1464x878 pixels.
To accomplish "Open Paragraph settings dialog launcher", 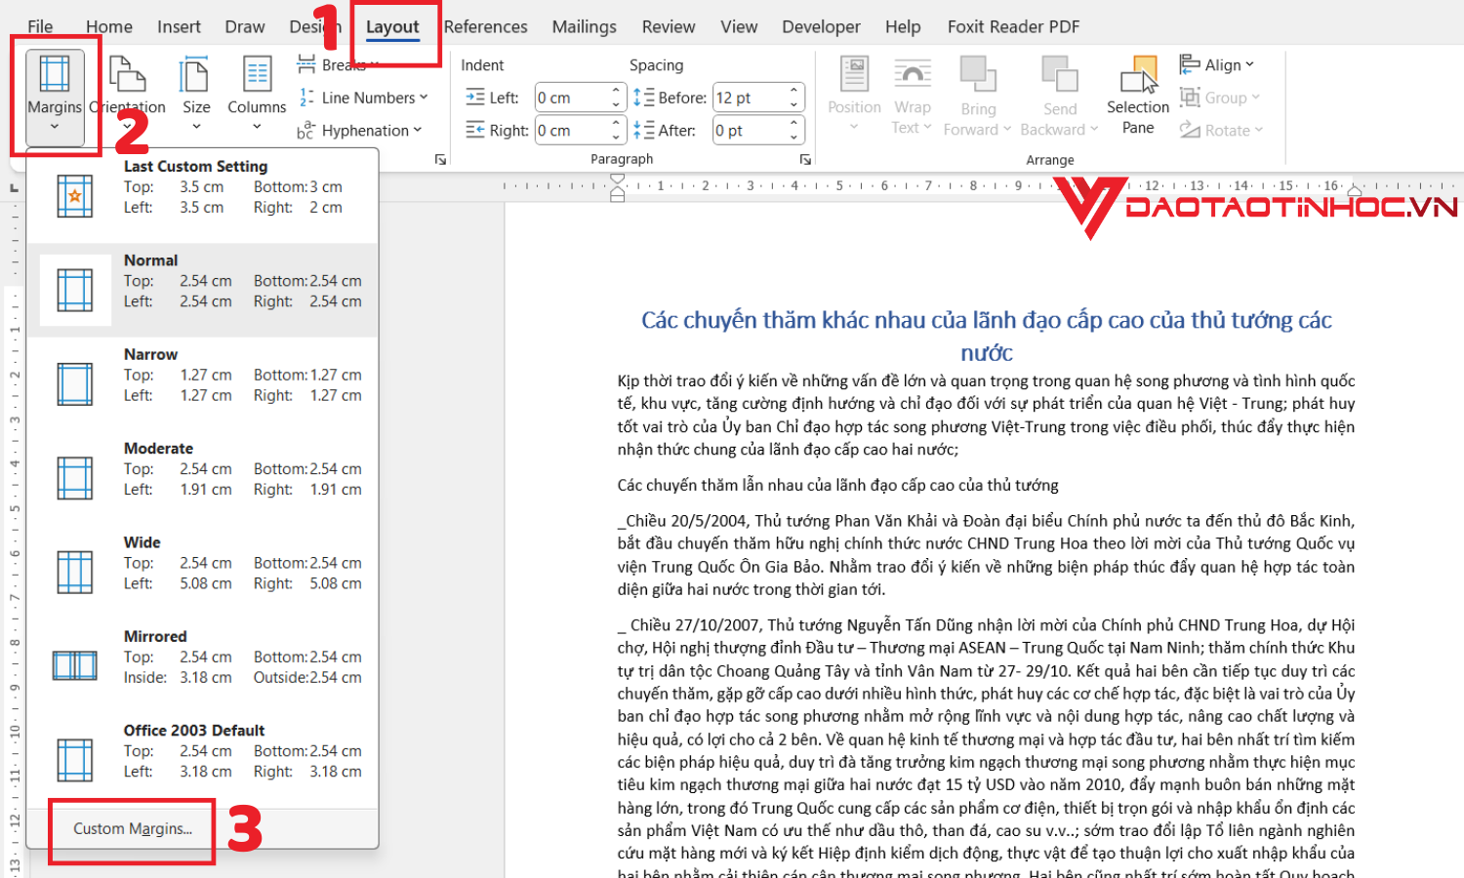I will (x=805, y=159).
